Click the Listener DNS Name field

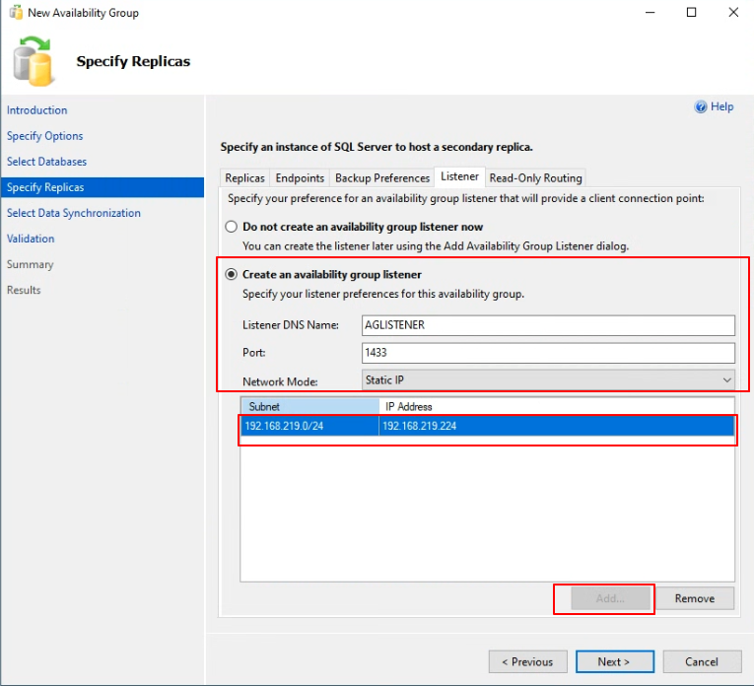tap(548, 325)
